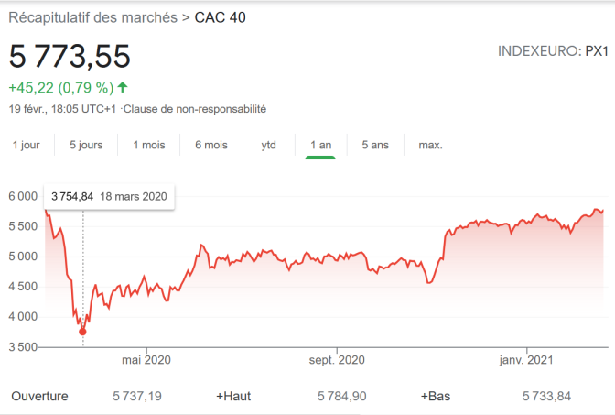This screenshot has height=415, width=615.
Task: Select the 5 ans tab
Action: [375, 145]
